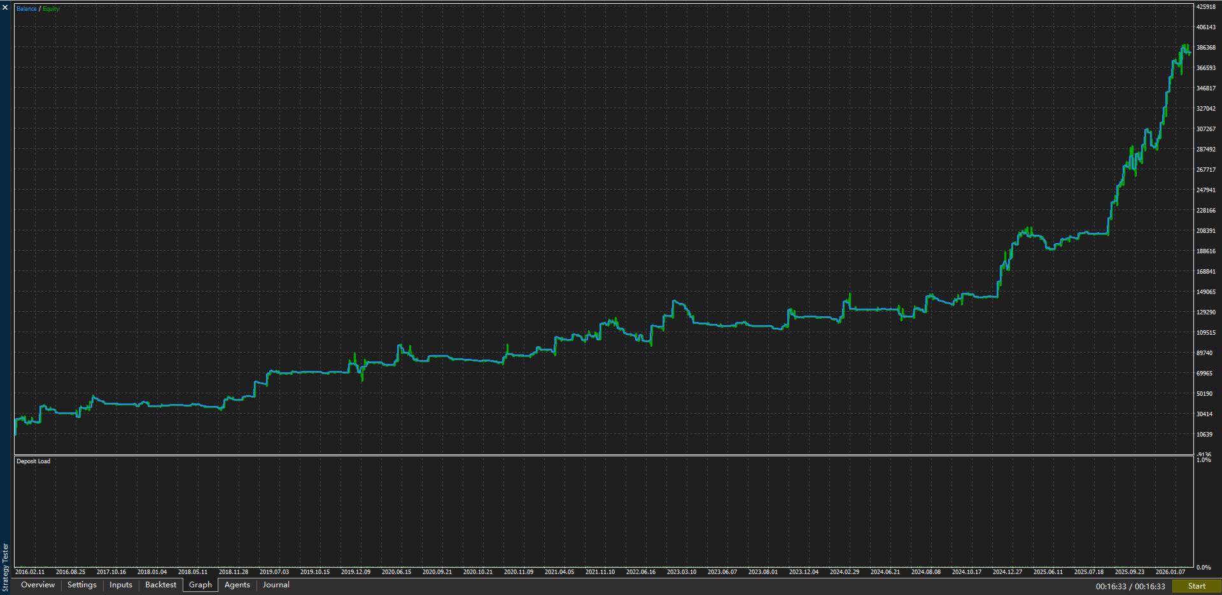Close the Strategy Tester panel
Viewport: 1222px width, 595px height.
[x=5, y=8]
